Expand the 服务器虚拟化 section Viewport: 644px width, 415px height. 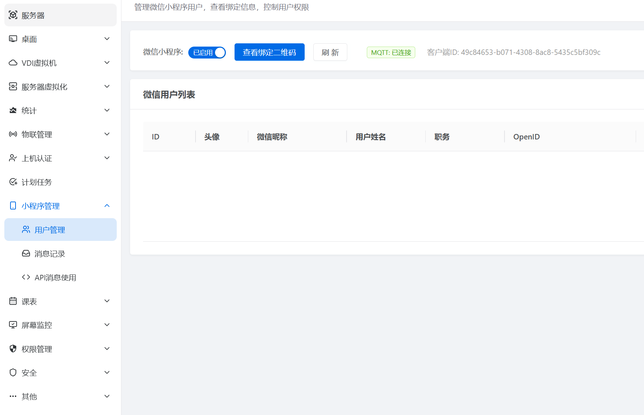point(107,86)
